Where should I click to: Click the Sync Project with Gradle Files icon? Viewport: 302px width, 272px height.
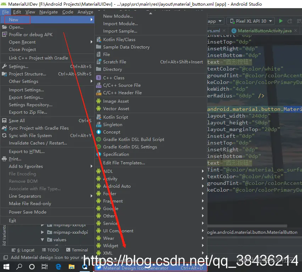[4, 128]
